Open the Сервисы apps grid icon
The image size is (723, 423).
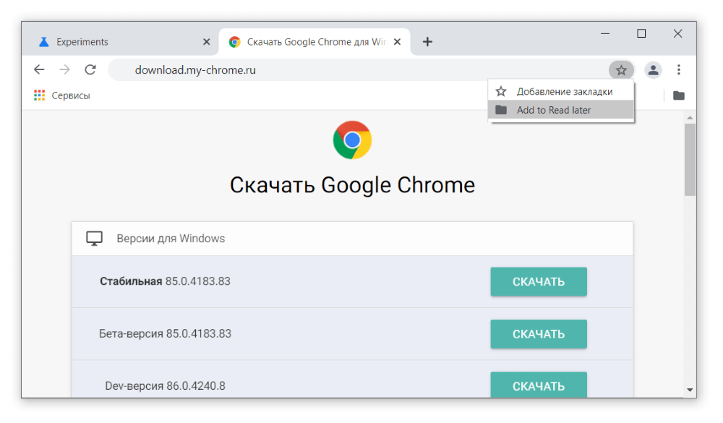[39, 95]
